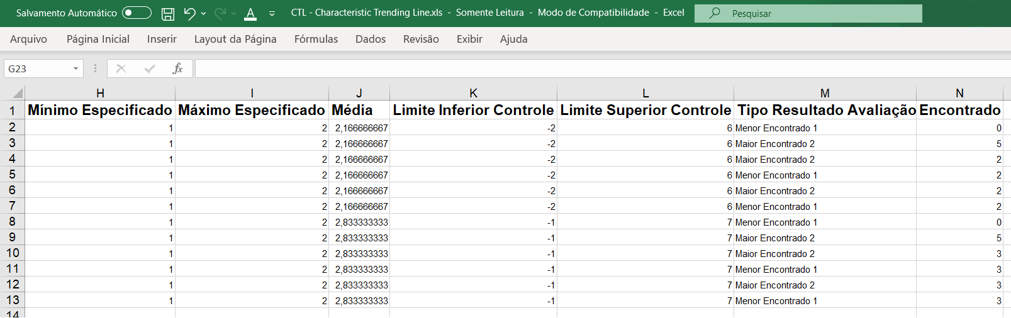
Task: Open the Dados tab
Action: pyautogui.click(x=371, y=39)
